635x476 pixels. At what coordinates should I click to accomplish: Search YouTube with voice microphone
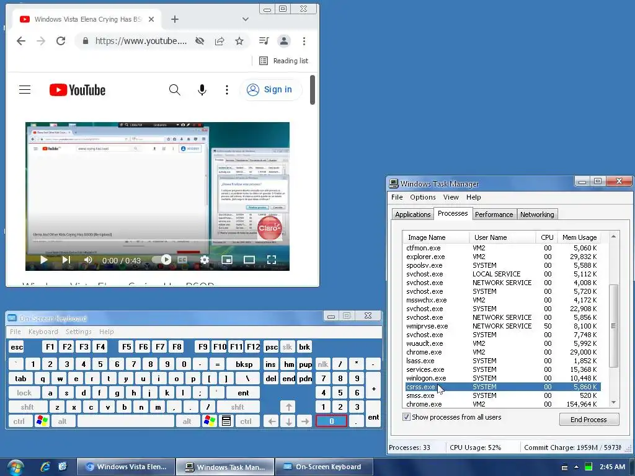[202, 90]
